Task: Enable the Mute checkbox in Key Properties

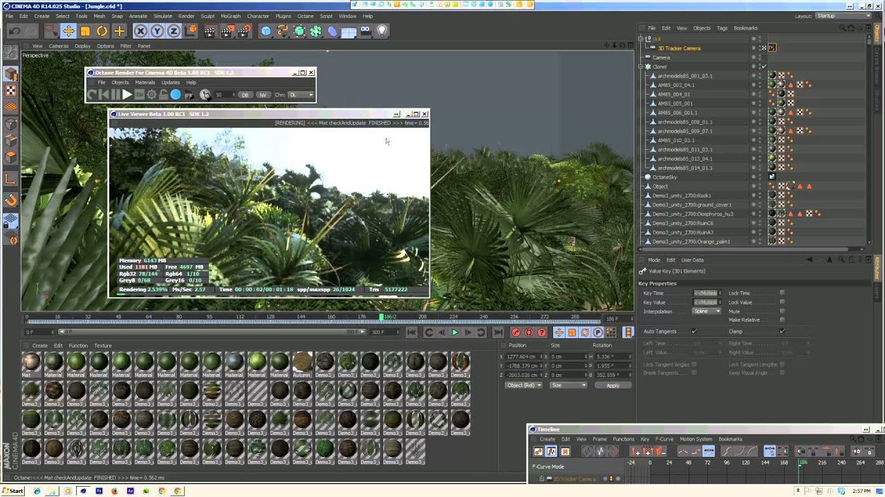Action: pyautogui.click(x=782, y=311)
